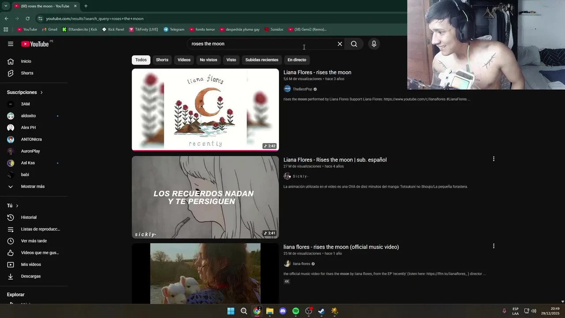The image size is (565, 318).
Task: Open 'rises the moon (official music video)' title
Action: (x=341, y=247)
